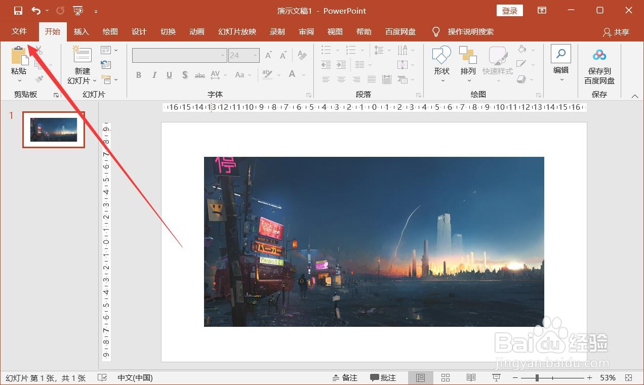Click the zoom level 53%
644x385 pixels.
click(x=608, y=378)
